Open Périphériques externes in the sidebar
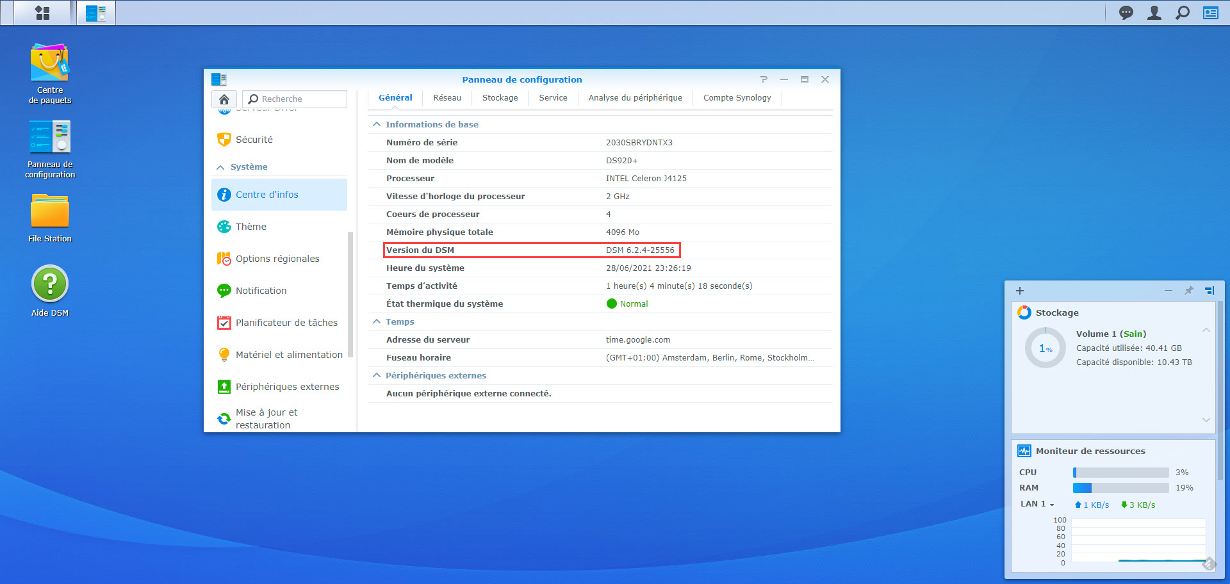This screenshot has width=1230, height=584. click(279, 387)
